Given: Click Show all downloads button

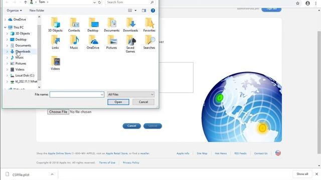Looking at the screenshot, I should pos(302,174).
